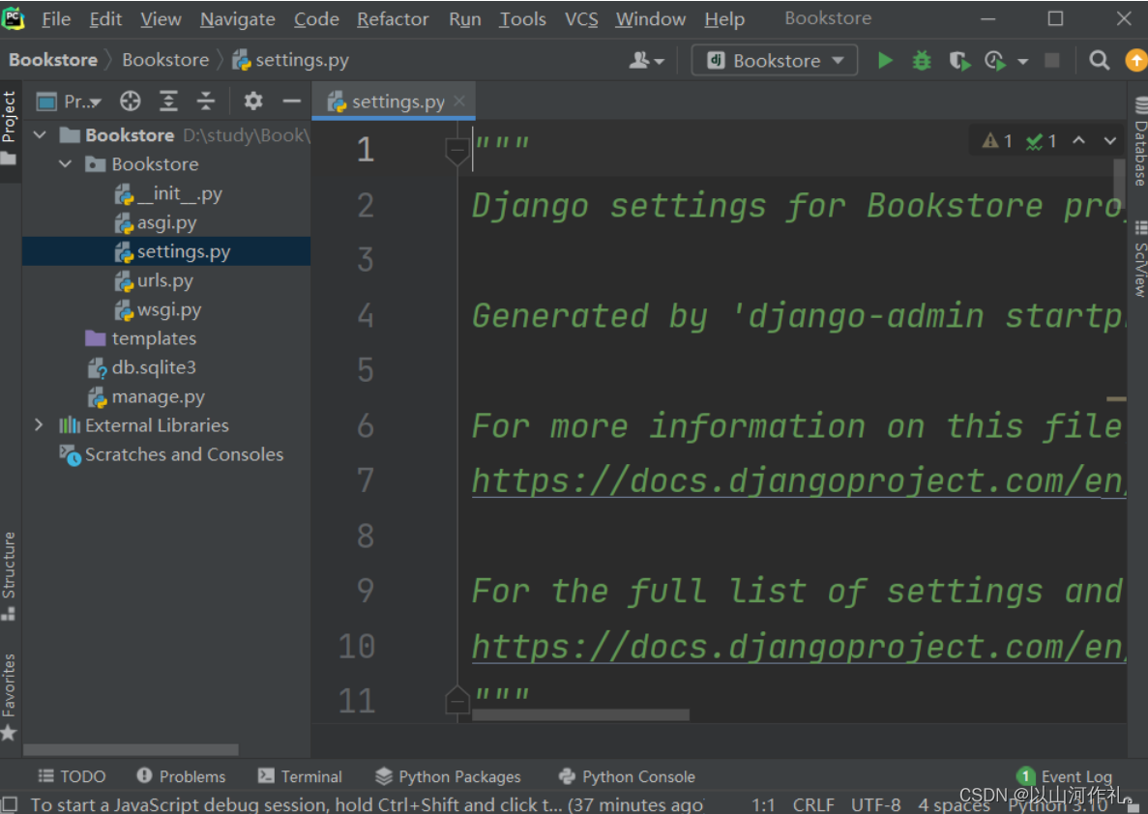
Task: Click the green Run button
Action: click(885, 61)
